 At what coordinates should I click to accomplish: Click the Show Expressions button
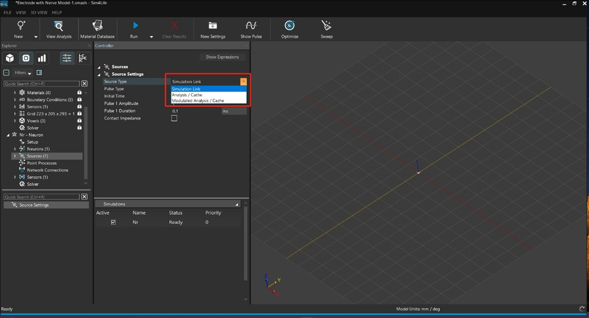(x=222, y=57)
